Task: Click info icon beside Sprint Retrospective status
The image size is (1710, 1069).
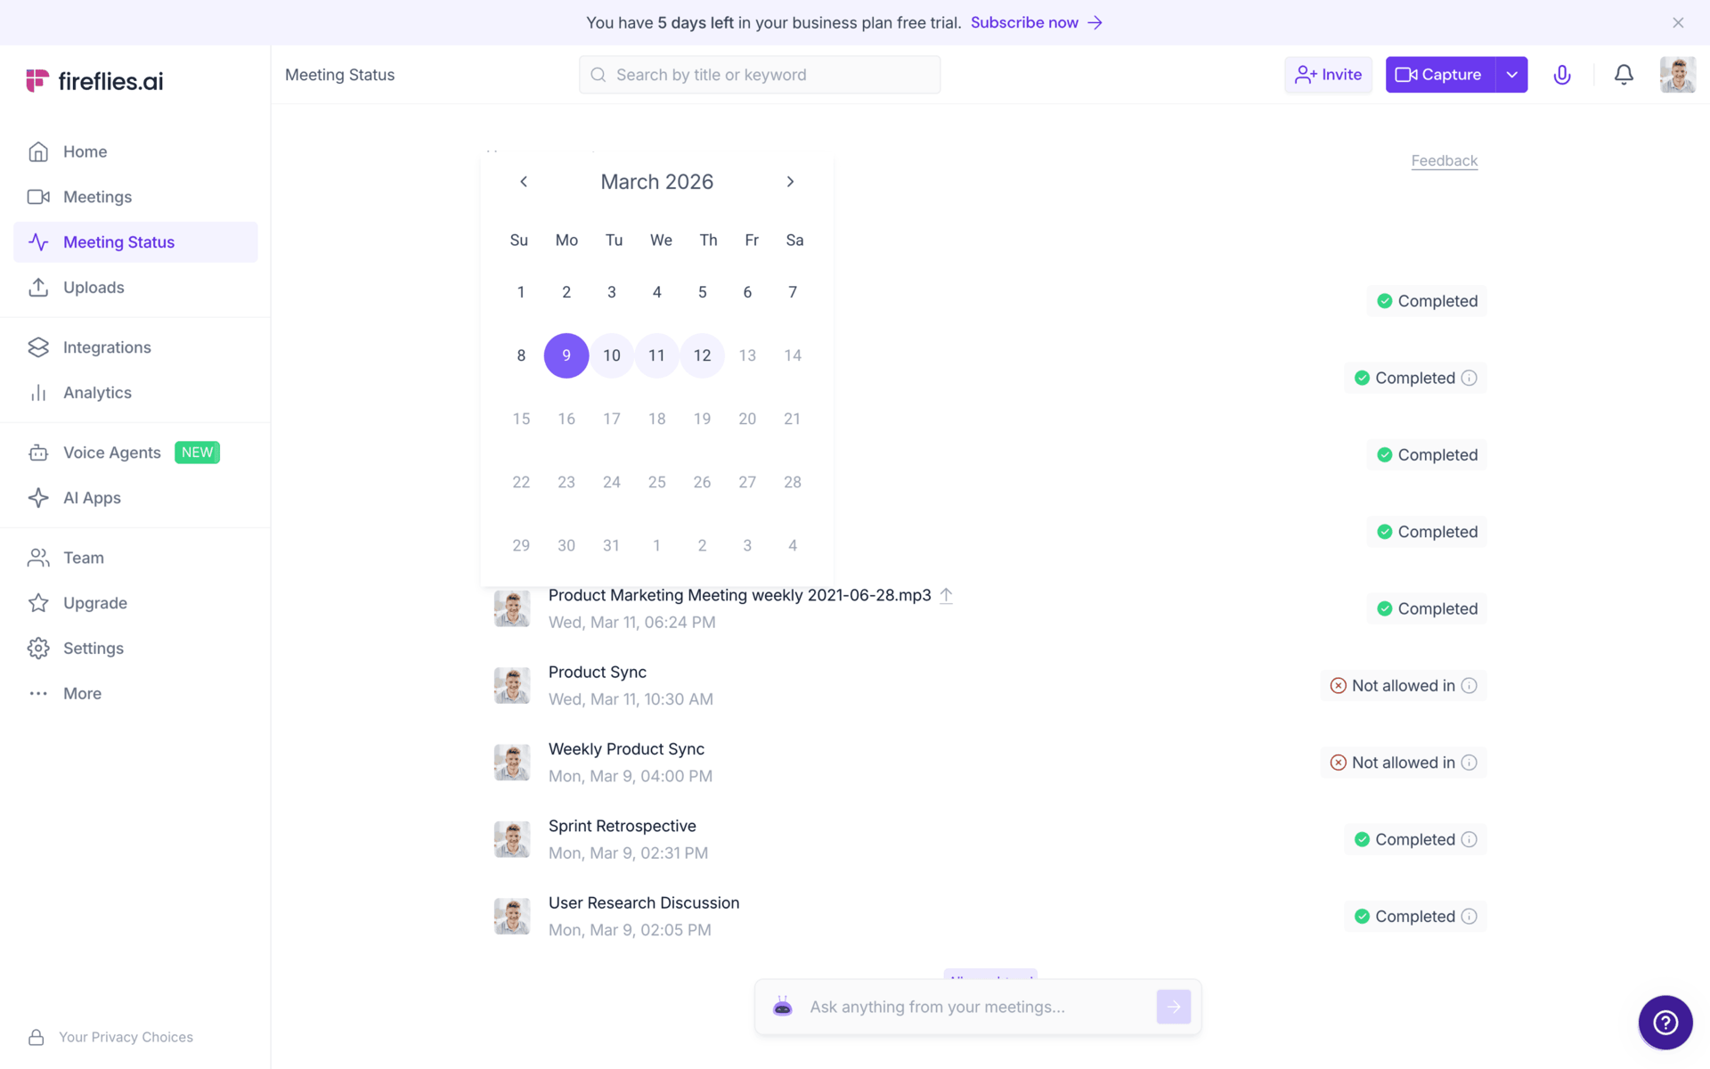Action: tap(1470, 839)
